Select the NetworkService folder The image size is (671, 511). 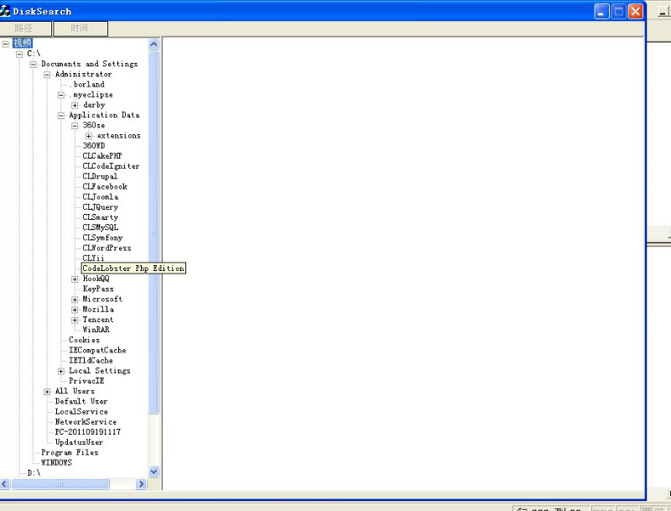point(86,422)
